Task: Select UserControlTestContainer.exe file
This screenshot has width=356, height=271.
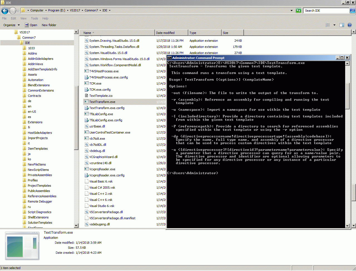Action: [x=110, y=132]
